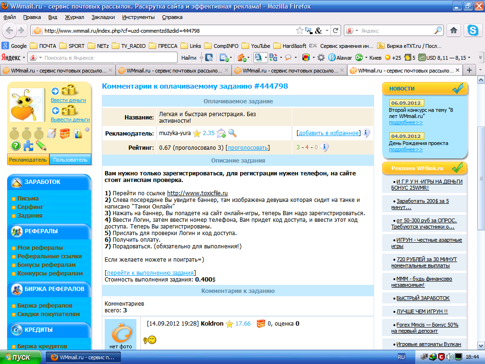Click the Найти button on Yandex bar
Viewport: 485px width, 364px height.
pyautogui.click(x=189, y=57)
